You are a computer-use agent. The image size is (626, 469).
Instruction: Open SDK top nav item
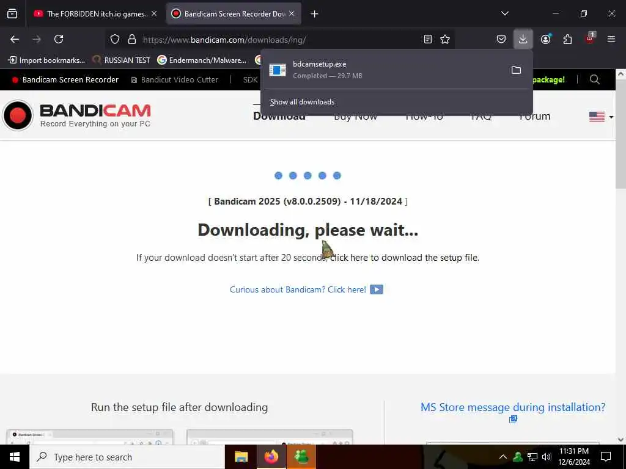pos(250,80)
